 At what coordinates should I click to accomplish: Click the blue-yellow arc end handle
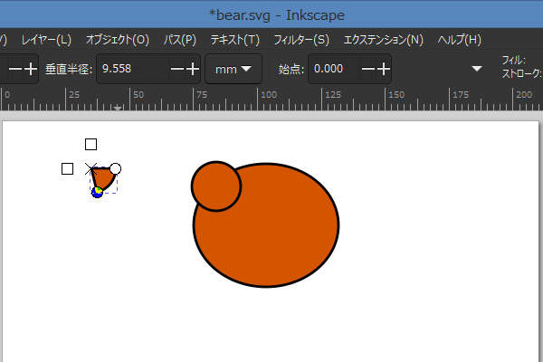tap(97, 192)
